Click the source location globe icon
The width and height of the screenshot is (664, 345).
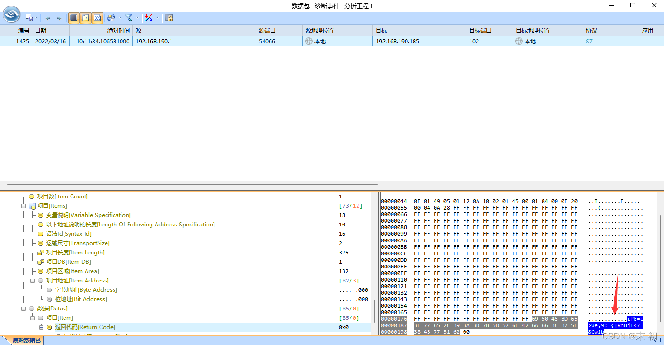(x=308, y=41)
